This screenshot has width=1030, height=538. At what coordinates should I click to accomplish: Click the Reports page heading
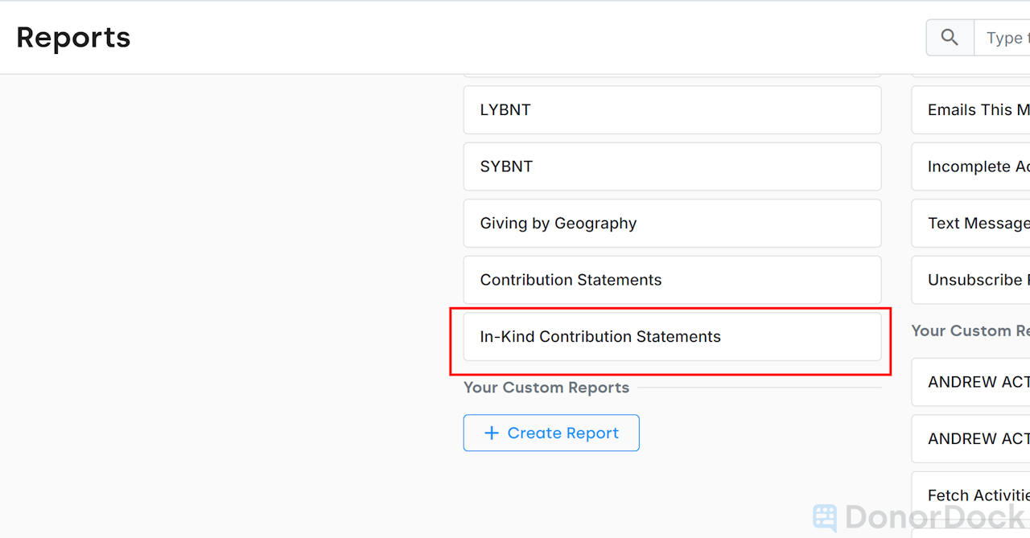[73, 37]
